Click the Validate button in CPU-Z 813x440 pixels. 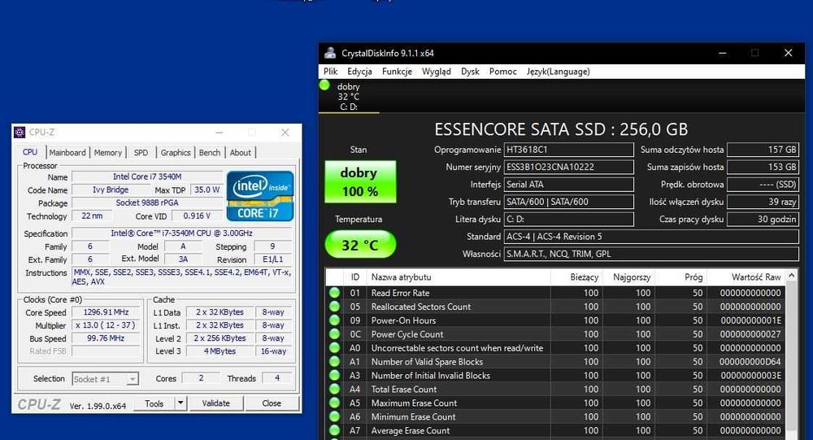point(215,403)
